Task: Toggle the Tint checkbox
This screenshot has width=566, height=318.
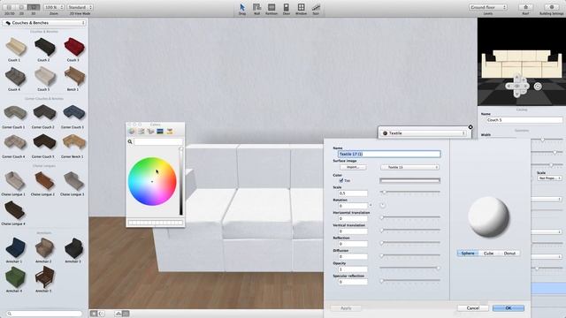Action: [341, 180]
